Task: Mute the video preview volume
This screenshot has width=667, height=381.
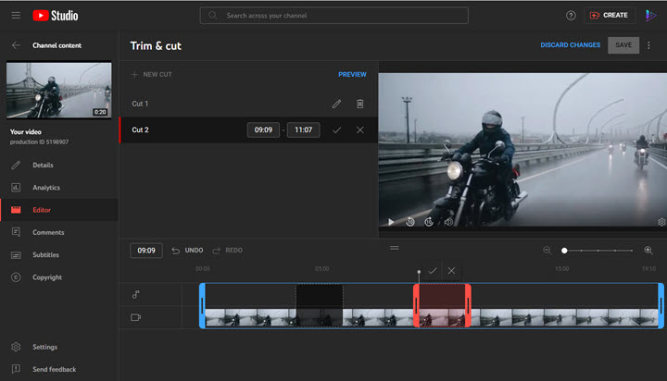Action: click(448, 222)
